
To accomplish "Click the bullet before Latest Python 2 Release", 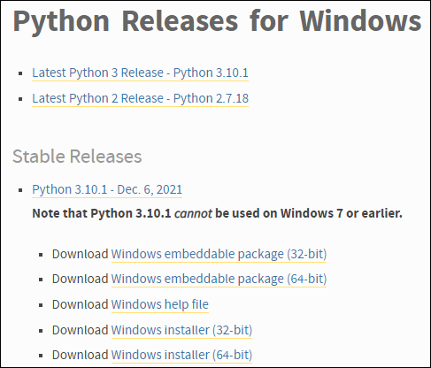I will pos(20,99).
